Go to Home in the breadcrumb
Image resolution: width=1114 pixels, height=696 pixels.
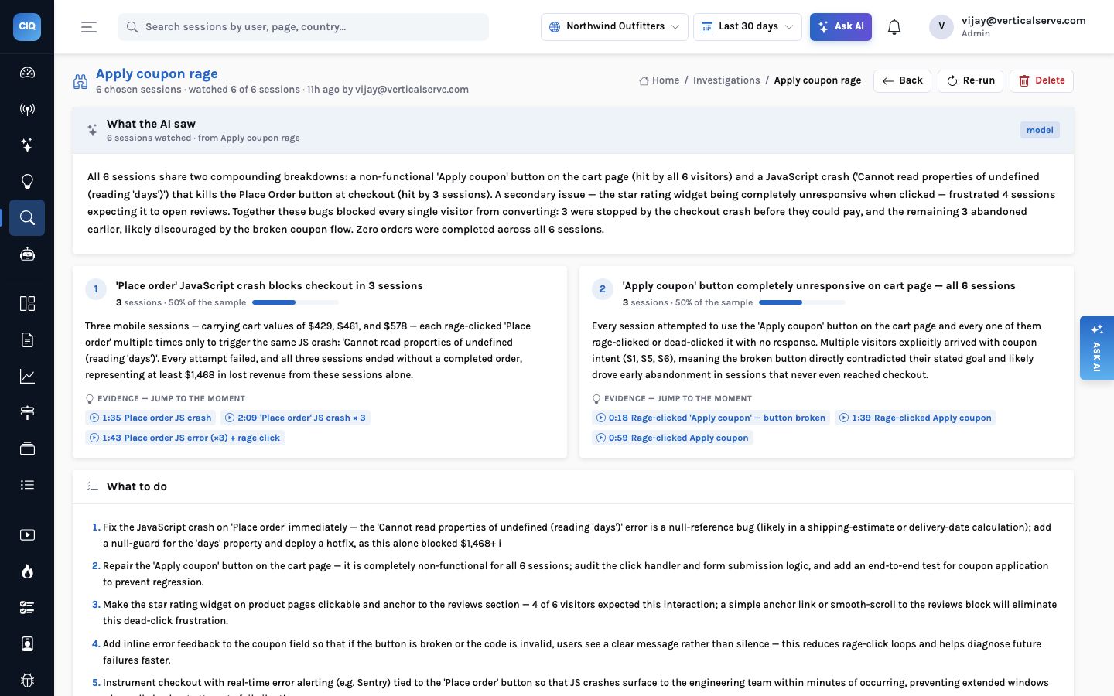pos(659,80)
